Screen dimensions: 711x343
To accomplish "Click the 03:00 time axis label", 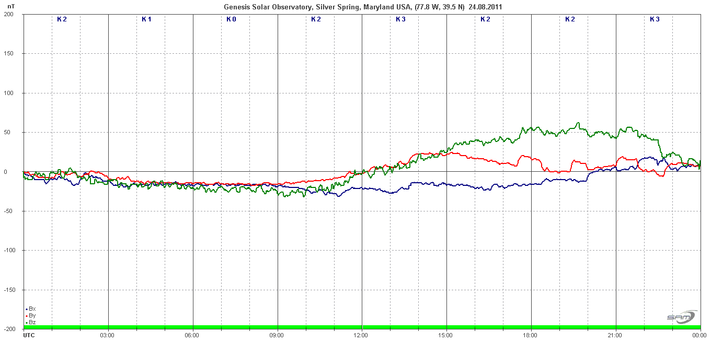I will pyautogui.click(x=108, y=335).
